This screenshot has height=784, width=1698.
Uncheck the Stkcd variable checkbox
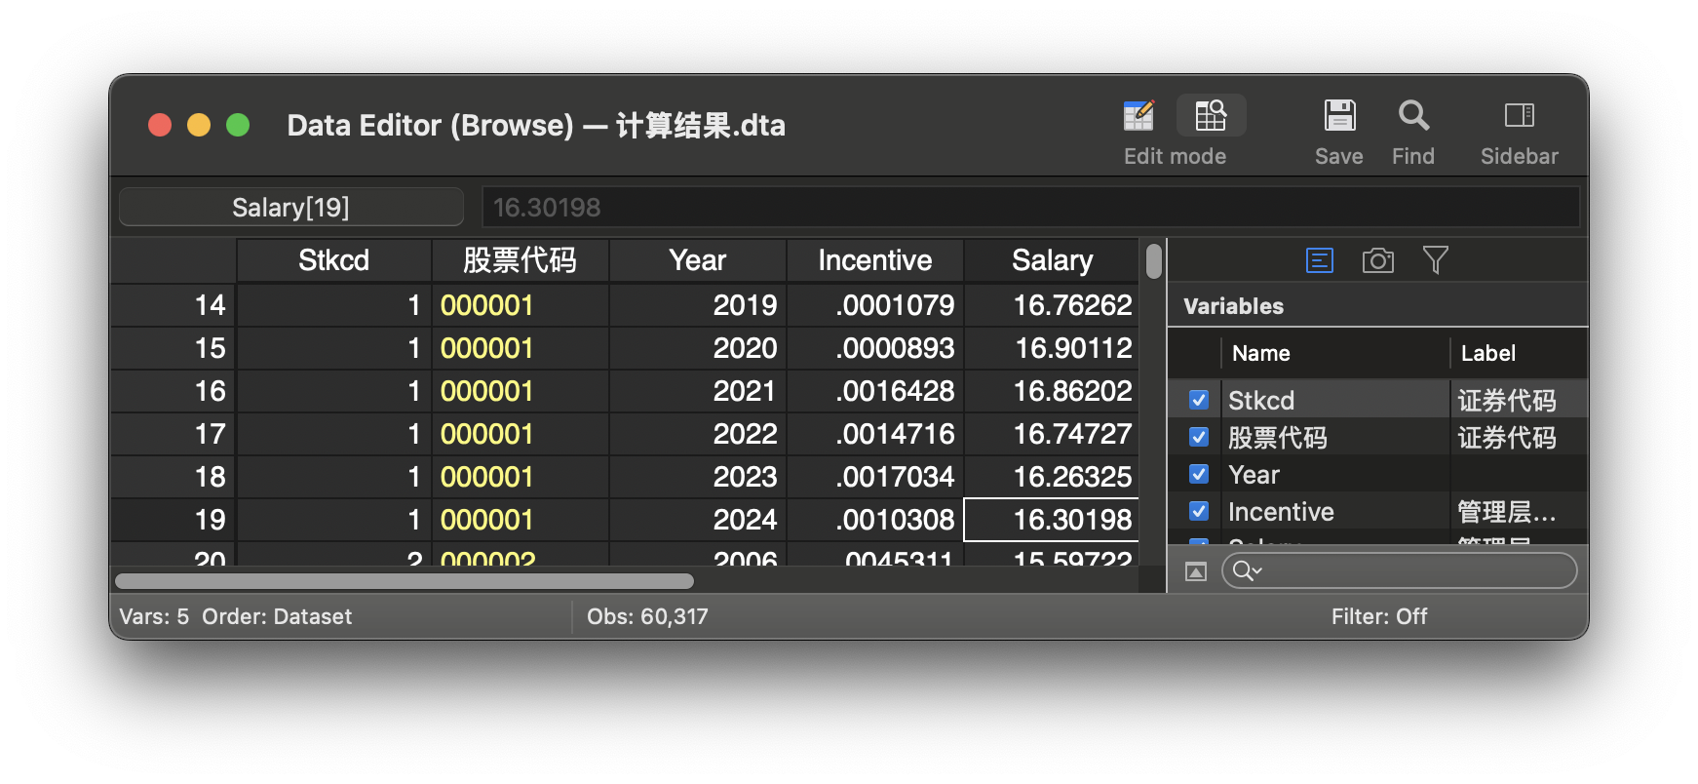click(1199, 400)
